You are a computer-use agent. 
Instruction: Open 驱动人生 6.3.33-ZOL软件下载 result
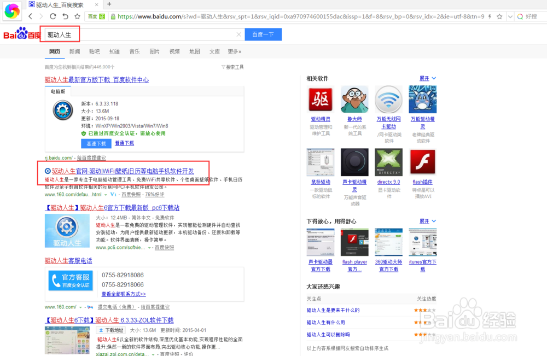click(109, 320)
